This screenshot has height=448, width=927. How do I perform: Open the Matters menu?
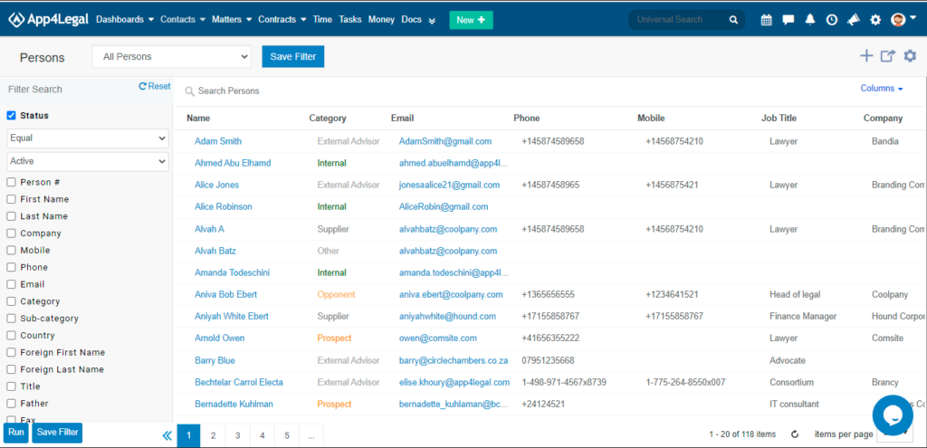coord(233,20)
